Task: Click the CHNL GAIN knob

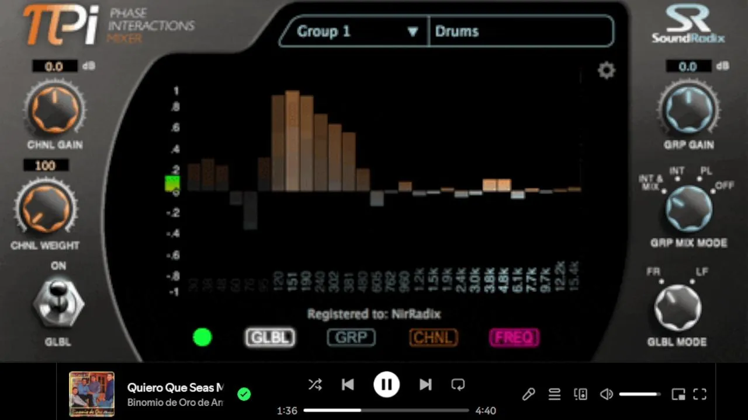Action: 54,108
